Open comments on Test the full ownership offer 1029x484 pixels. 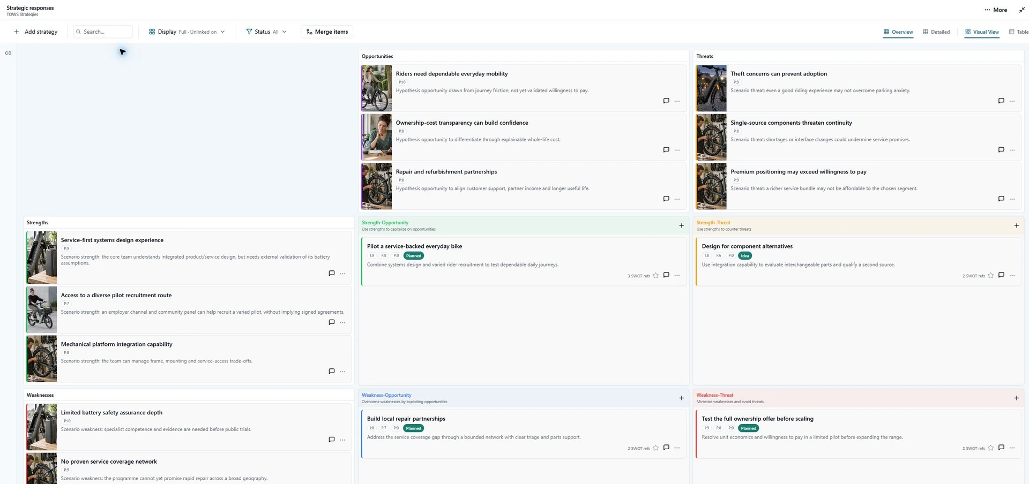click(1001, 447)
